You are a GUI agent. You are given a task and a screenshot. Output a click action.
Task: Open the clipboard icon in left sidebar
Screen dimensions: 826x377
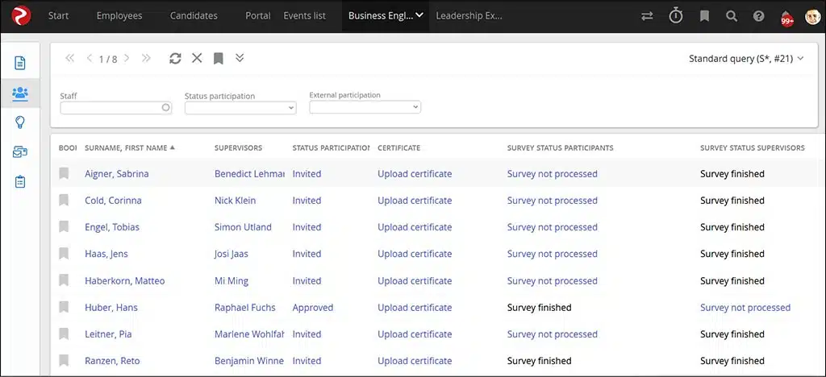coord(20,182)
